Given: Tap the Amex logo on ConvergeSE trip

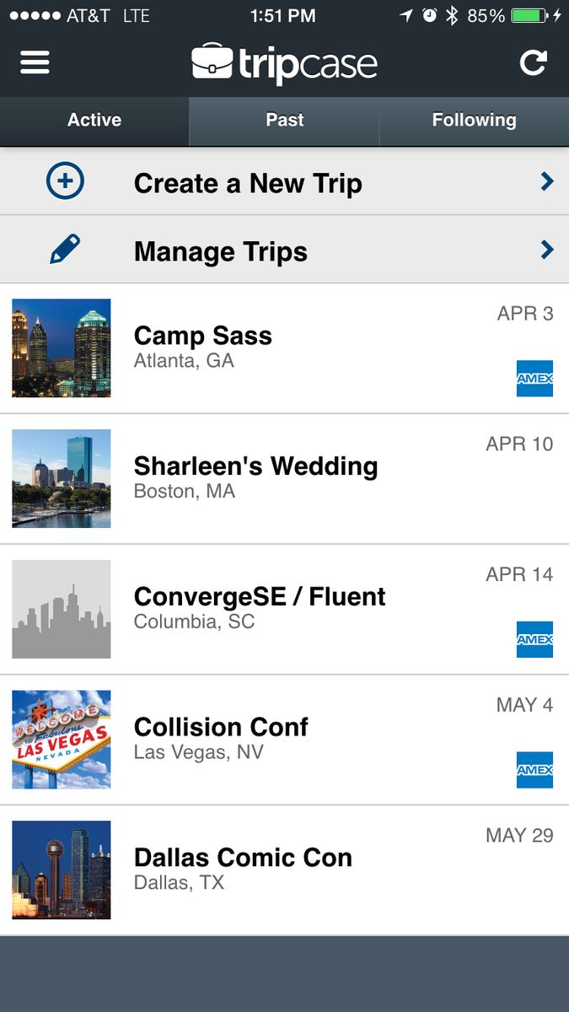Looking at the screenshot, I should pos(534,639).
